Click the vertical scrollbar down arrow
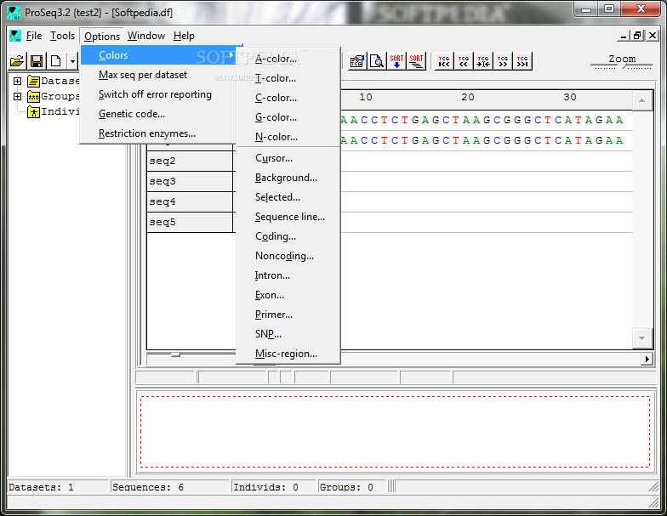 641,338
